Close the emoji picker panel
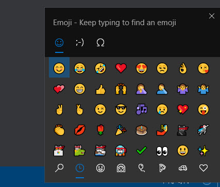Image resolution: width=220 pixels, height=187 pixels. point(212,16)
